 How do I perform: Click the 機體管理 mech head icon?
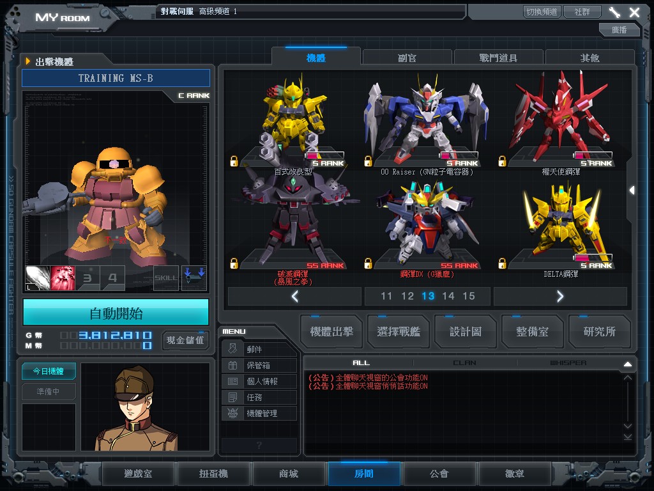tap(232, 413)
